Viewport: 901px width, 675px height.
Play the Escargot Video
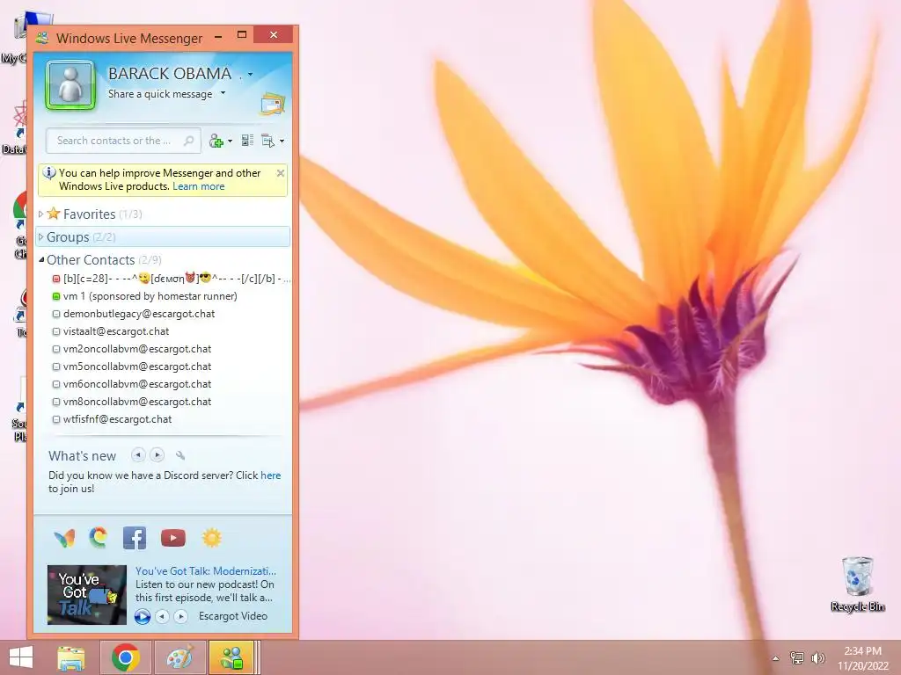tap(143, 616)
